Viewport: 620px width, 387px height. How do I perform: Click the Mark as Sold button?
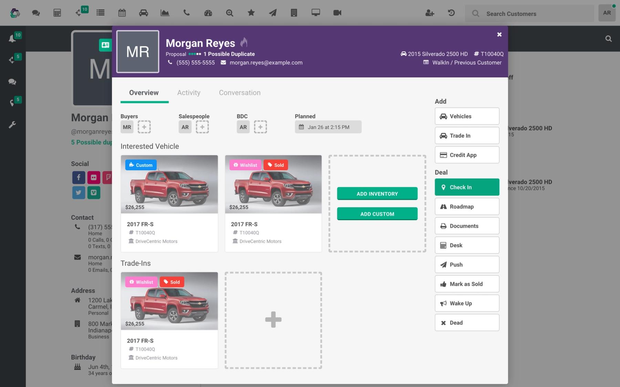(x=467, y=284)
